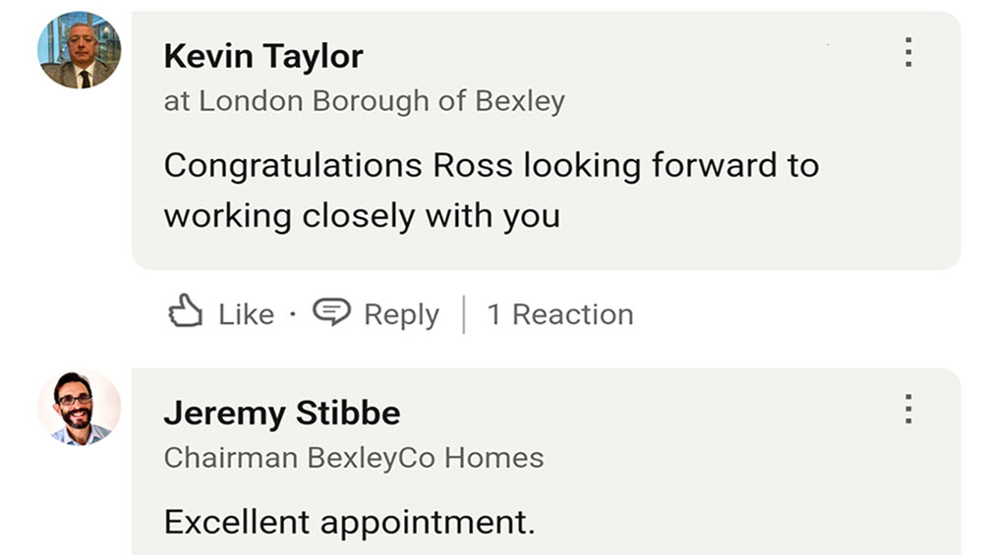Click the 'Excellent appointment.' comment text
Screen dimensions: 983x555
click(350, 522)
